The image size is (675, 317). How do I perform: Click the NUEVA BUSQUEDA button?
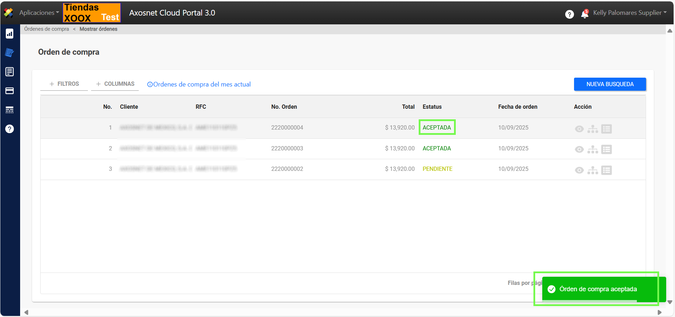[x=610, y=84]
